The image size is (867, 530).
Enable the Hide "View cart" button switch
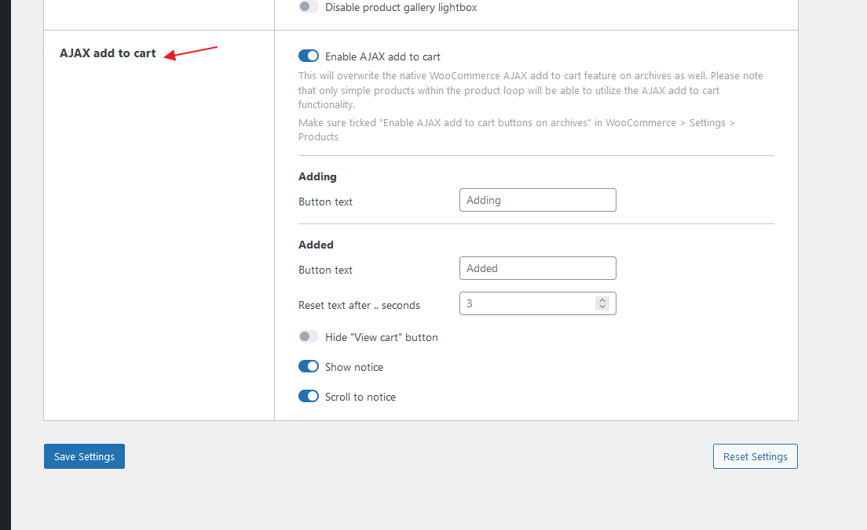coord(309,336)
